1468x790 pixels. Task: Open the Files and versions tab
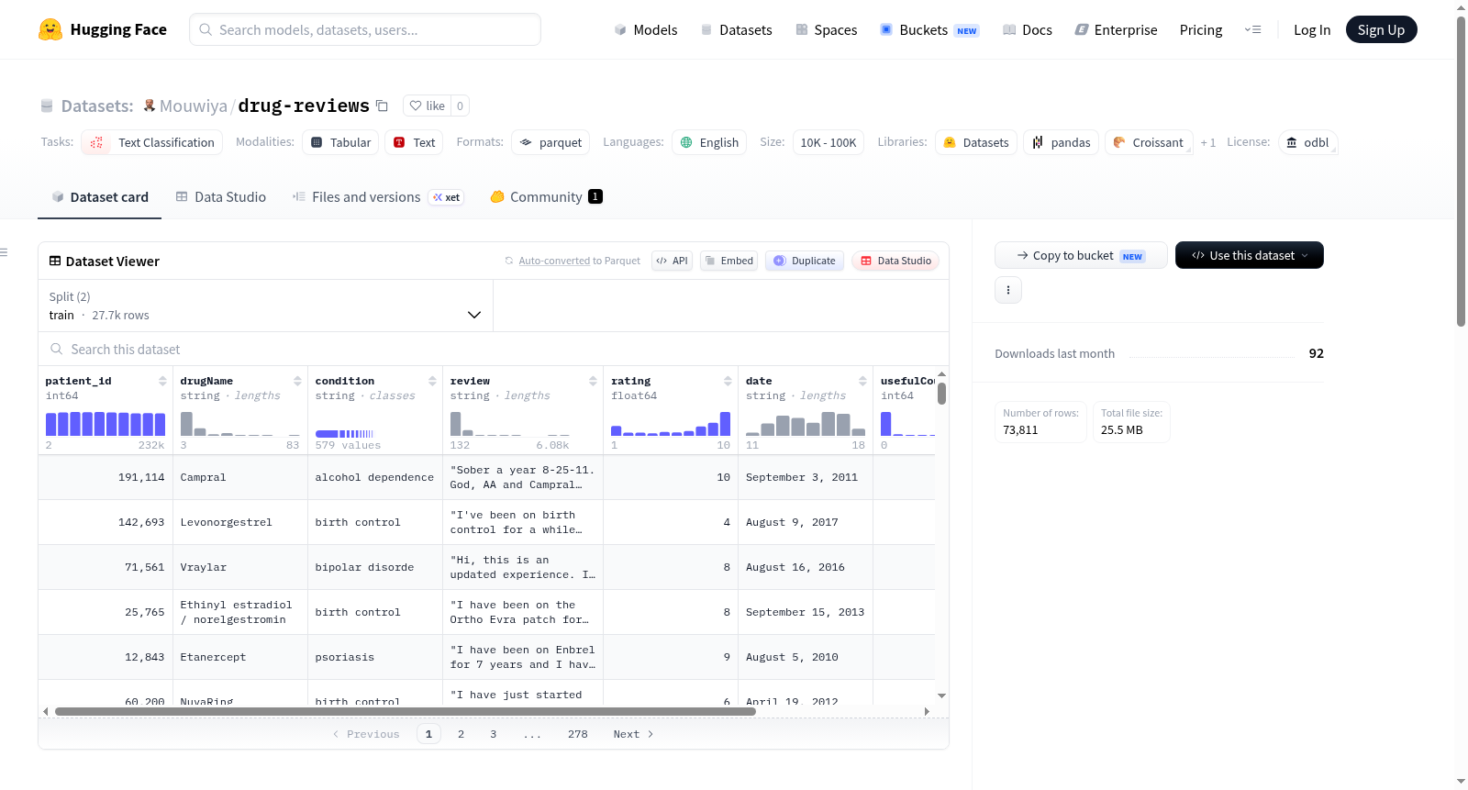point(378,196)
